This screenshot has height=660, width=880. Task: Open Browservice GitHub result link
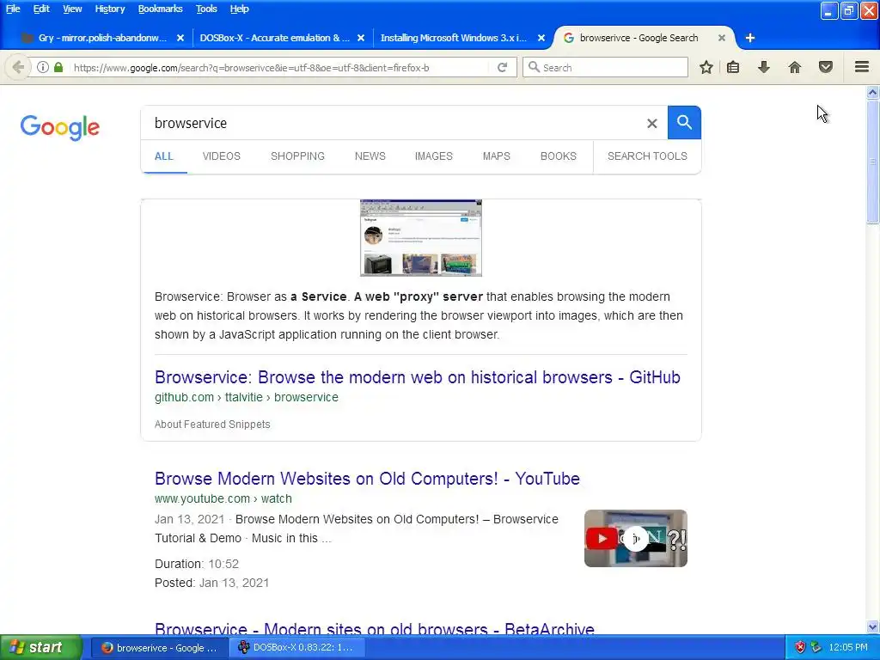pos(418,377)
